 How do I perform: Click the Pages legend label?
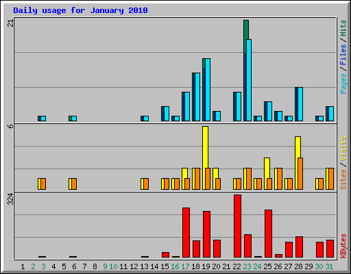[343, 84]
